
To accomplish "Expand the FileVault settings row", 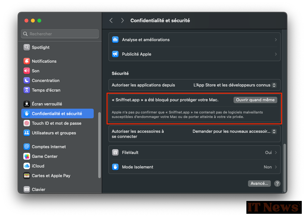I will (x=194, y=153).
